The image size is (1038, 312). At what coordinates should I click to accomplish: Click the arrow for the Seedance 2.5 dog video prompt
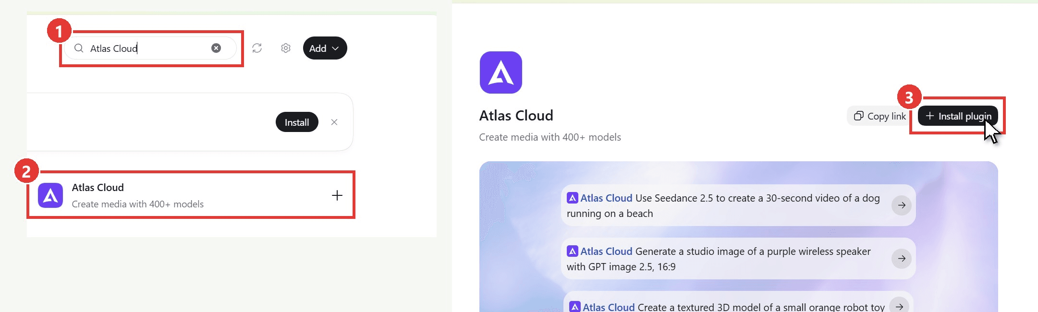pyautogui.click(x=902, y=205)
